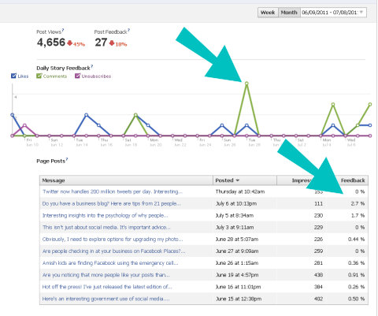378x316 pixels.
Task: Click 'Thursday at 10:42am' posted time
Action: click(240, 191)
